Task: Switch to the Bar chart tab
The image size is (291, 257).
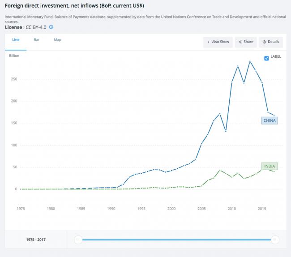Action: click(36, 40)
